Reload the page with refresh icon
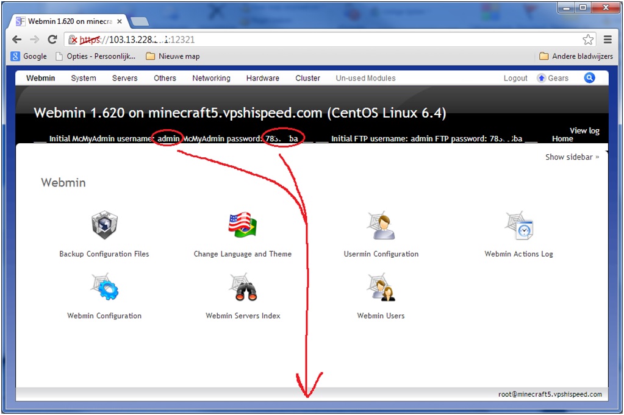This screenshot has height=415, width=624. [x=52, y=40]
